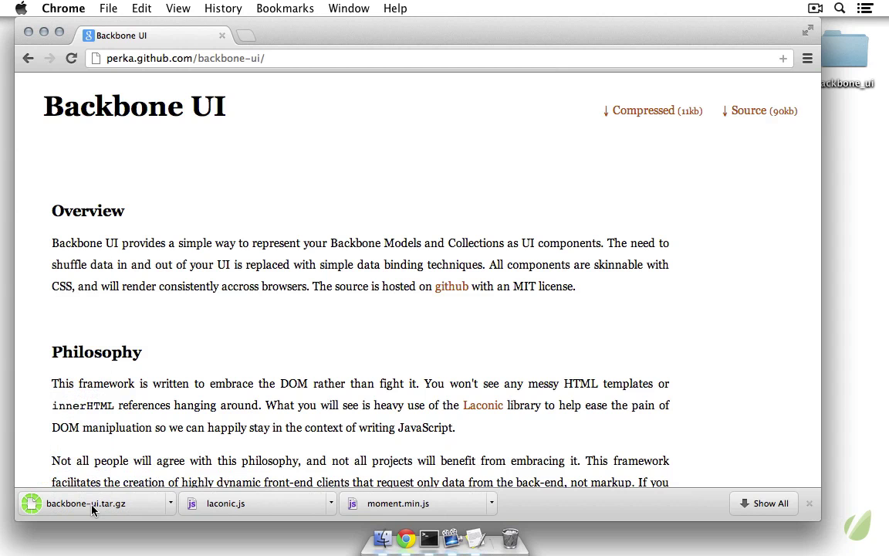Open the Trash in the dock
The width and height of the screenshot is (889, 556).
[510, 537]
